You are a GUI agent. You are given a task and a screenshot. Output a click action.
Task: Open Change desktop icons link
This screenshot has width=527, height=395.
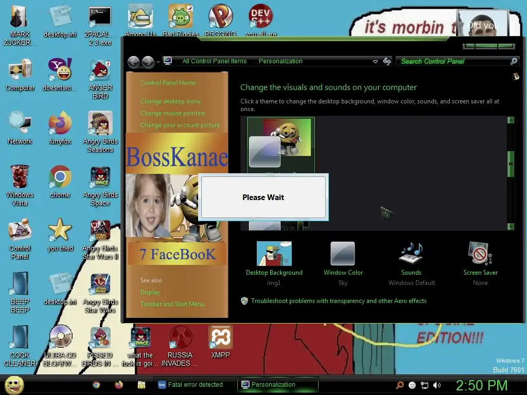click(x=170, y=101)
